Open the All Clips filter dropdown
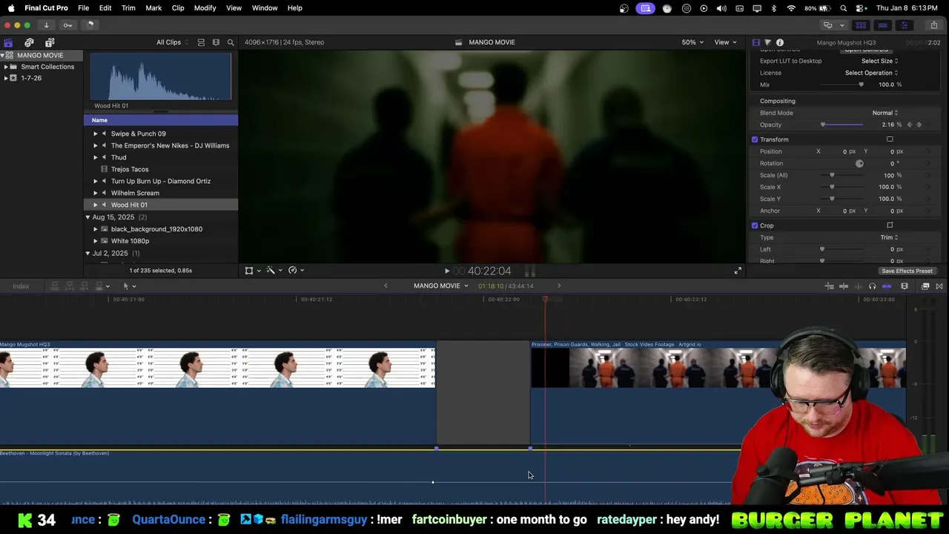The width and height of the screenshot is (949, 534). coord(172,42)
